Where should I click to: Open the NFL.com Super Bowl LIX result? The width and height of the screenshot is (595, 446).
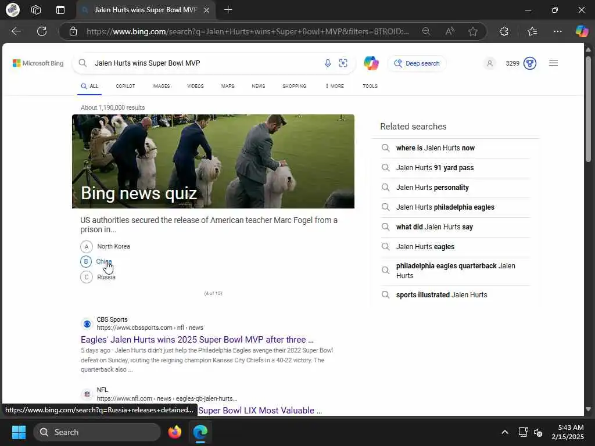point(260,411)
